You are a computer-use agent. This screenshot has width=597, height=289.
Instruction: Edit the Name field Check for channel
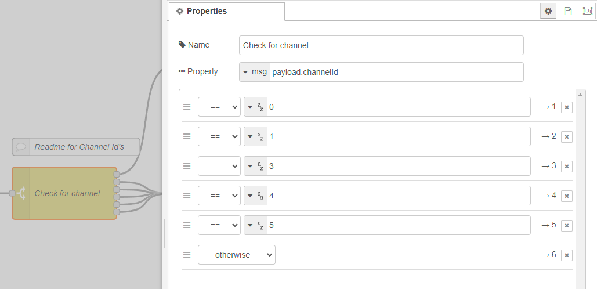[x=381, y=45]
